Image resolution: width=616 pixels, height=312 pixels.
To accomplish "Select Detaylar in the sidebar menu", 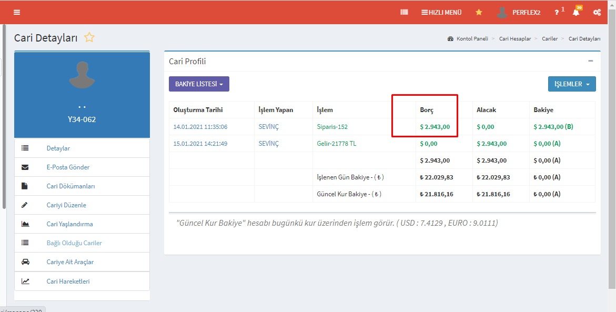I will coord(58,148).
